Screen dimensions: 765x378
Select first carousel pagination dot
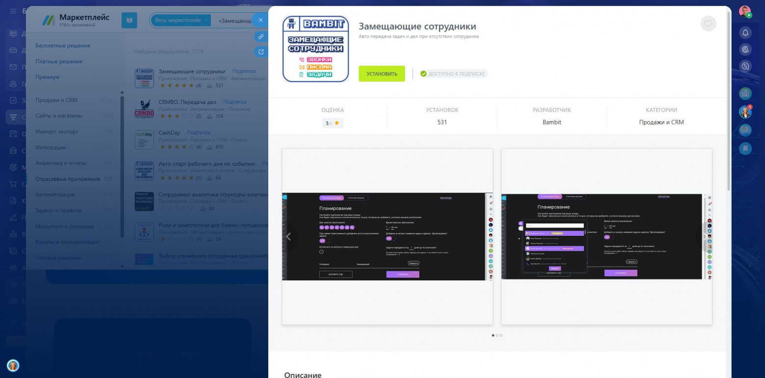493,335
